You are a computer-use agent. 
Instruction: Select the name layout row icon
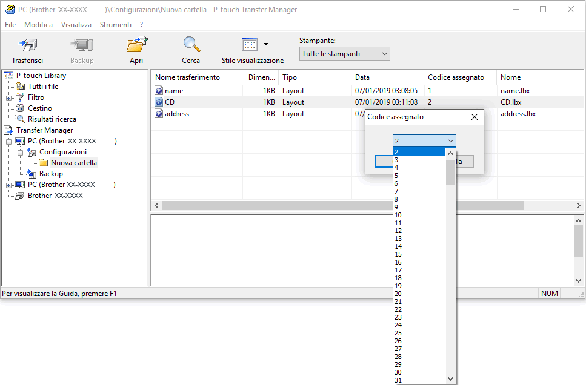click(x=159, y=91)
